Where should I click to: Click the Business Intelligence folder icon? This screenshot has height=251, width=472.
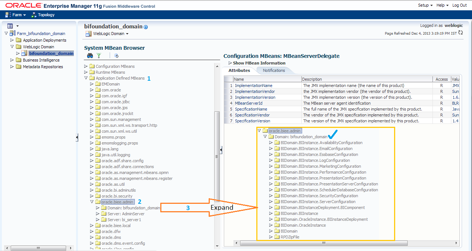(x=18, y=60)
